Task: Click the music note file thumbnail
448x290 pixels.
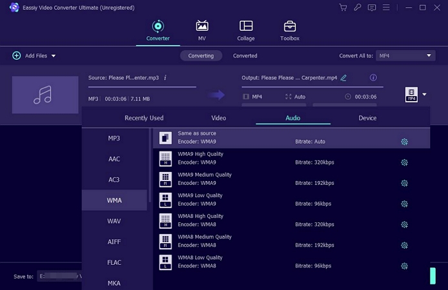Action: pyautogui.click(x=45, y=95)
